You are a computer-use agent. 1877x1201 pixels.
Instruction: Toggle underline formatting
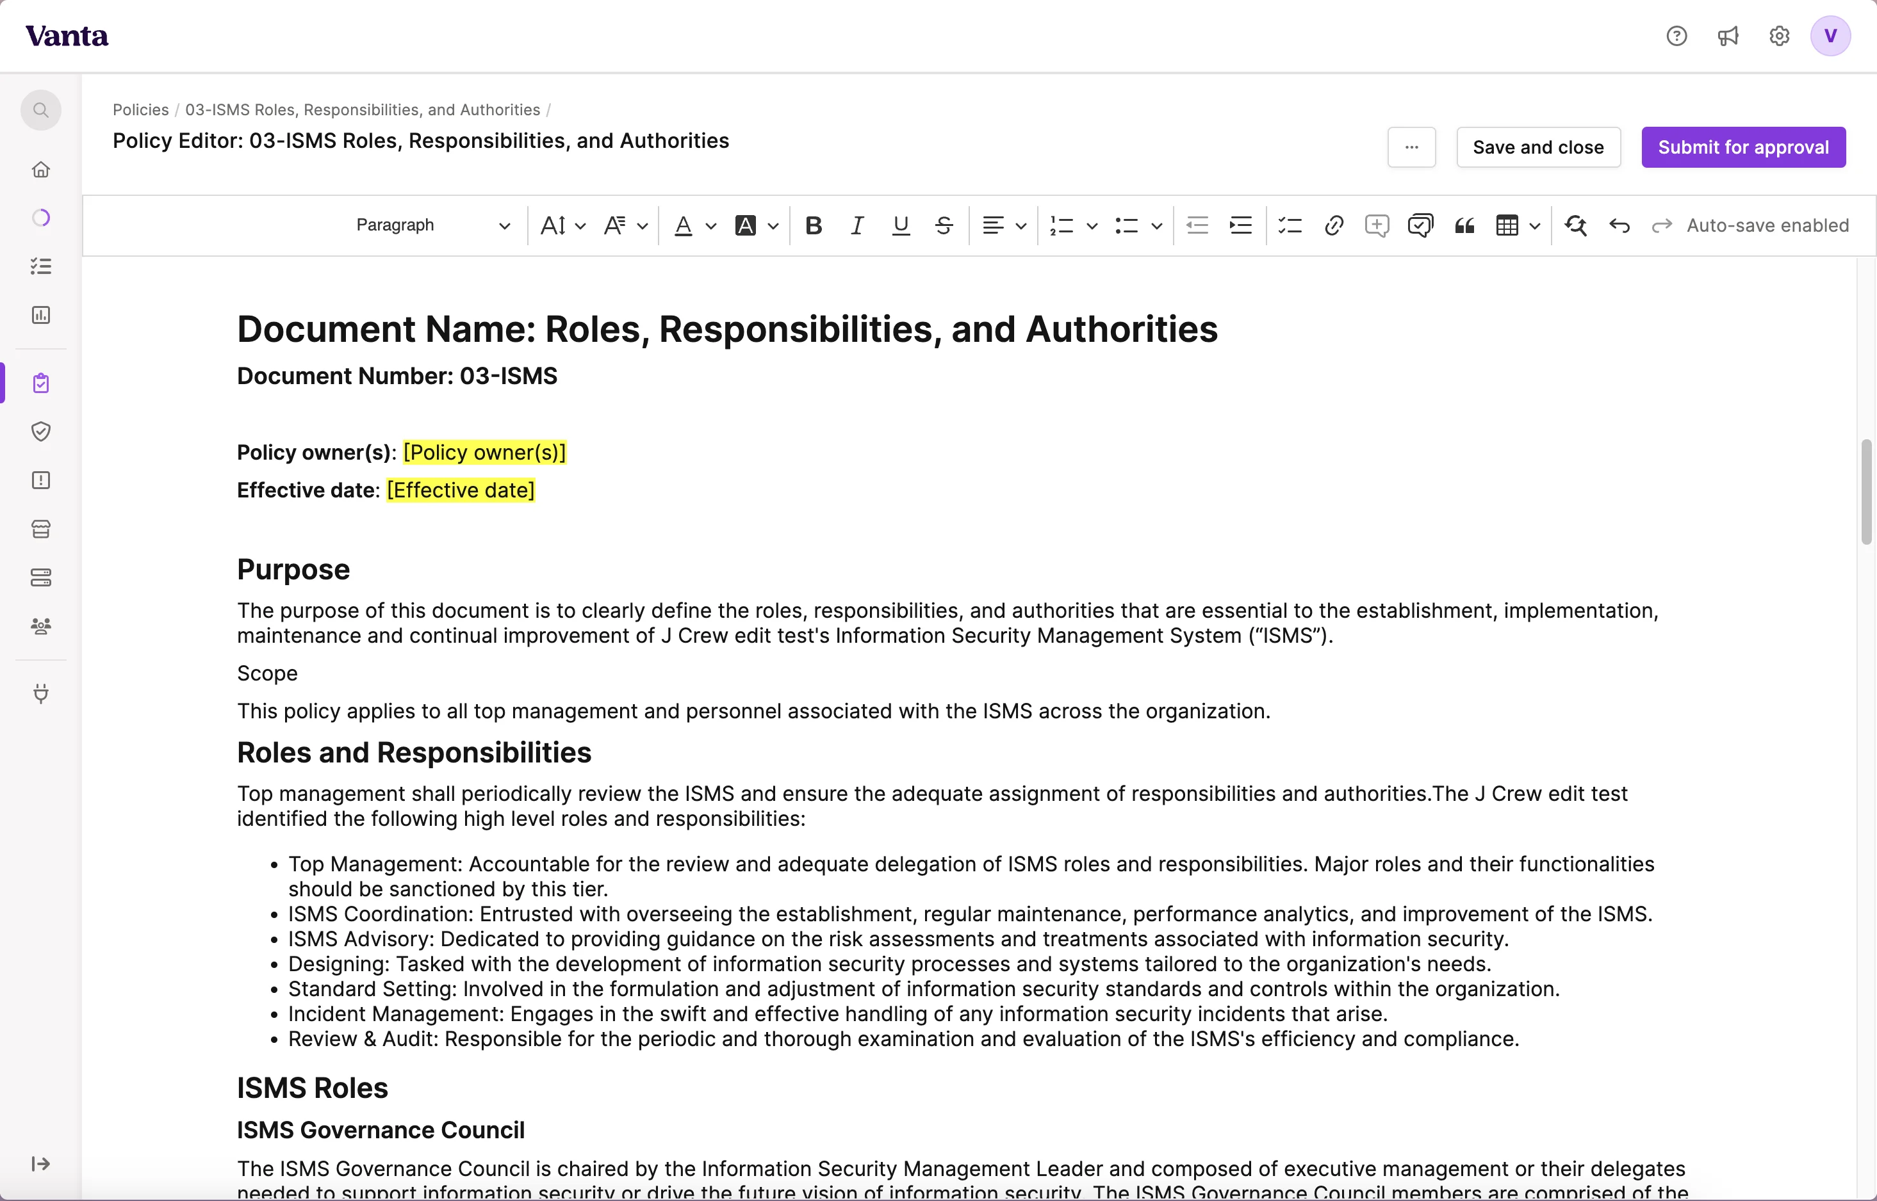901,225
